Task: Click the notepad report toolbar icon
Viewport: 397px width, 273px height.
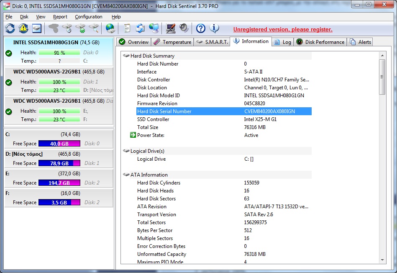Action: point(127,28)
